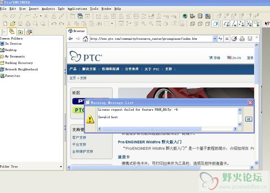Click the Browser Home icon
Screen dimensions: 270x193
tap(85, 38)
